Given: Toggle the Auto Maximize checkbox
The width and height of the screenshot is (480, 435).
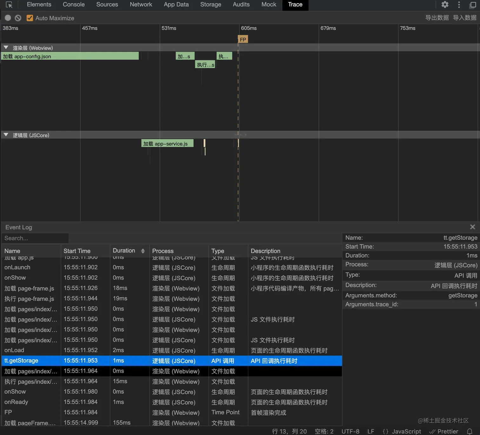Looking at the screenshot, I should coord(30,18).
